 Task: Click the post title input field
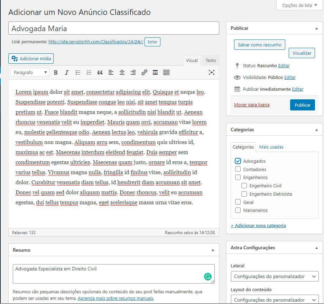(x=113, y=28)
